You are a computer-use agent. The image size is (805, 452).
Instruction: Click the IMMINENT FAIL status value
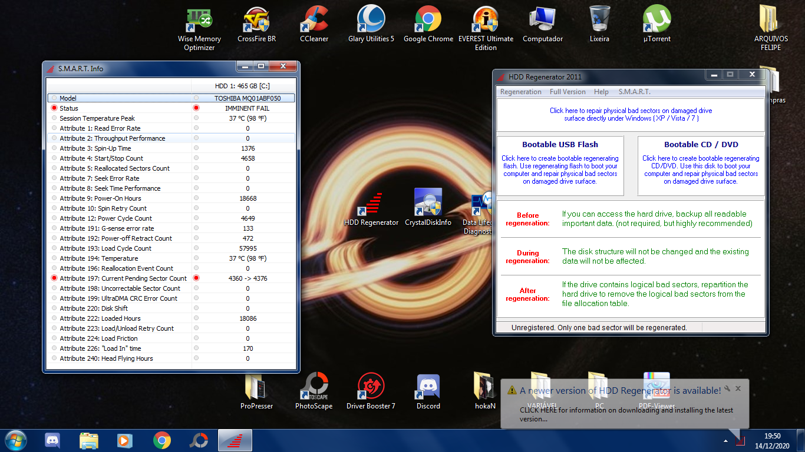point(248,108)
